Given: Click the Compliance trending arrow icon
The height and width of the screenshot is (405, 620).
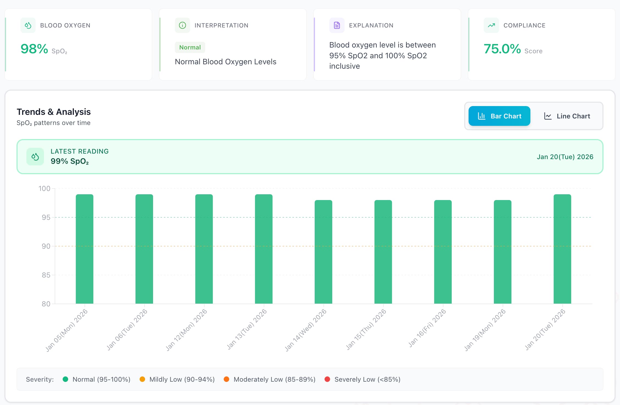Looking at the screenshot, I should click(491, 25).
